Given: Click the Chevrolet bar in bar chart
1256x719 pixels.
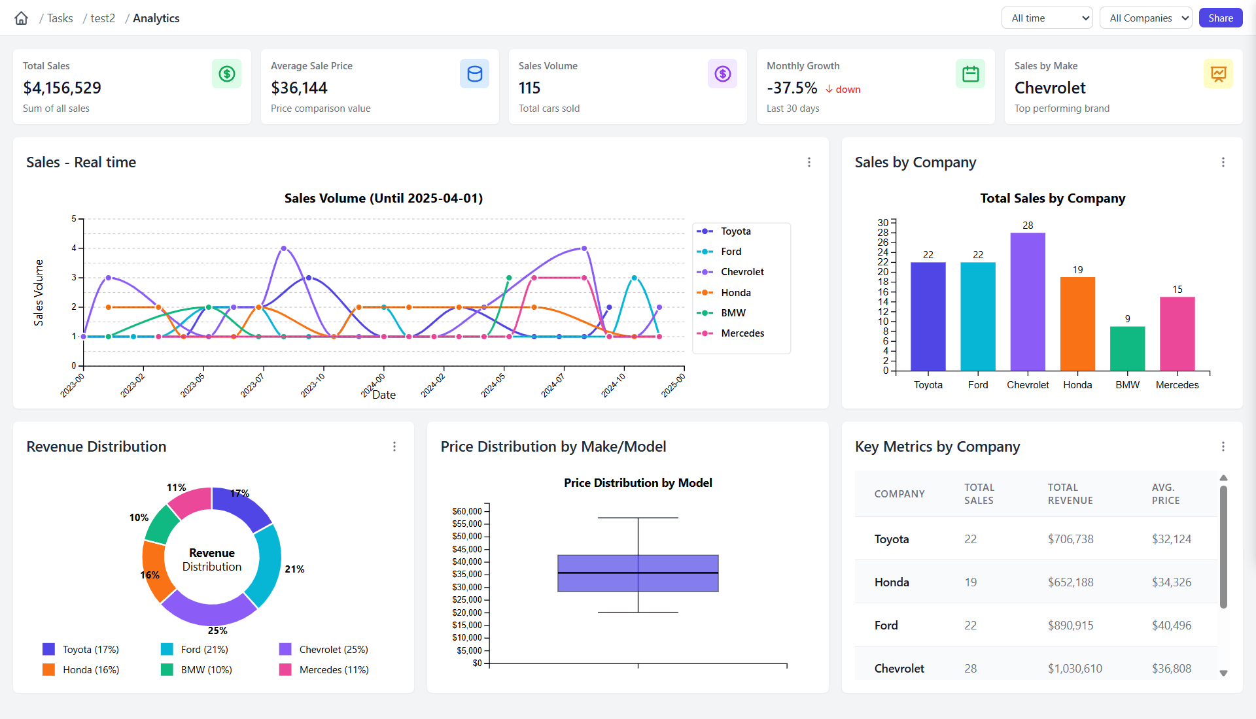Looking at the screenshot, I should 1028,302.
